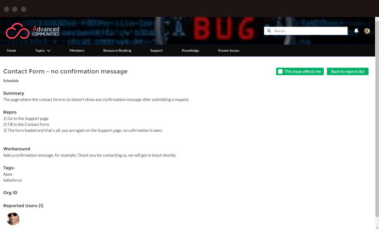
Task: Open the Knowledge section
Action: [190, 50]
